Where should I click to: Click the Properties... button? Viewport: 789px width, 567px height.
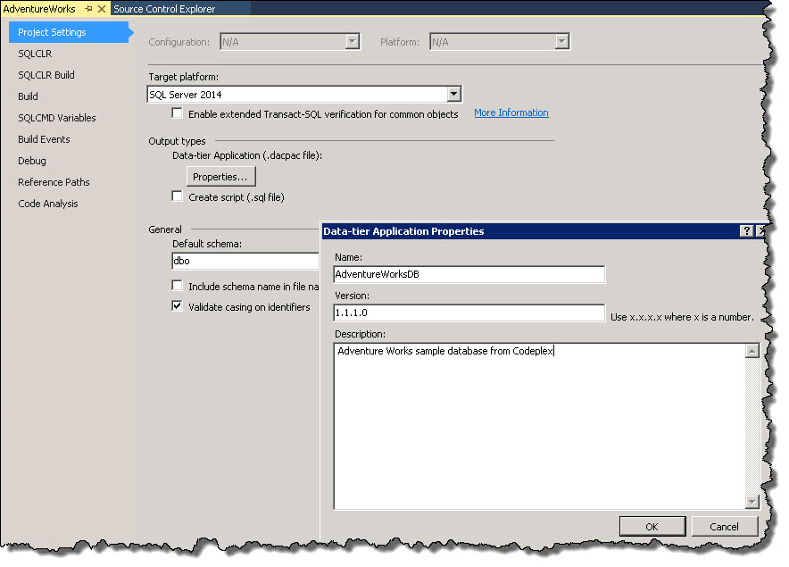220,177
